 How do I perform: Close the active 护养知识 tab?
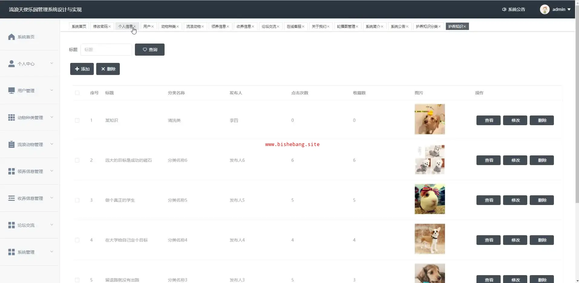(465, 27)
